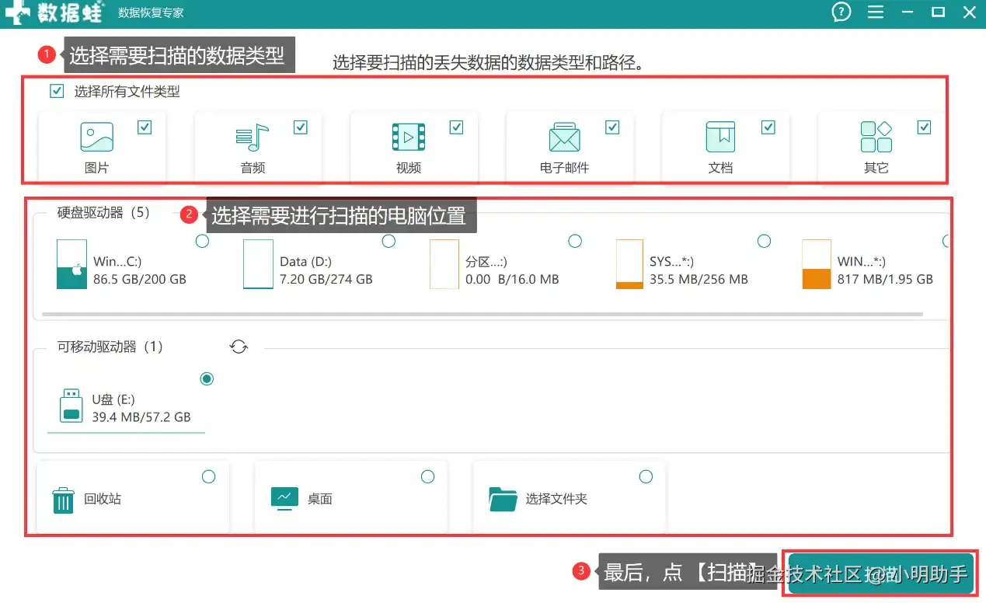Uncheck the 图片 file type checkbox
986x603 pixels.
pyautogui.click(x=145, y=127)
